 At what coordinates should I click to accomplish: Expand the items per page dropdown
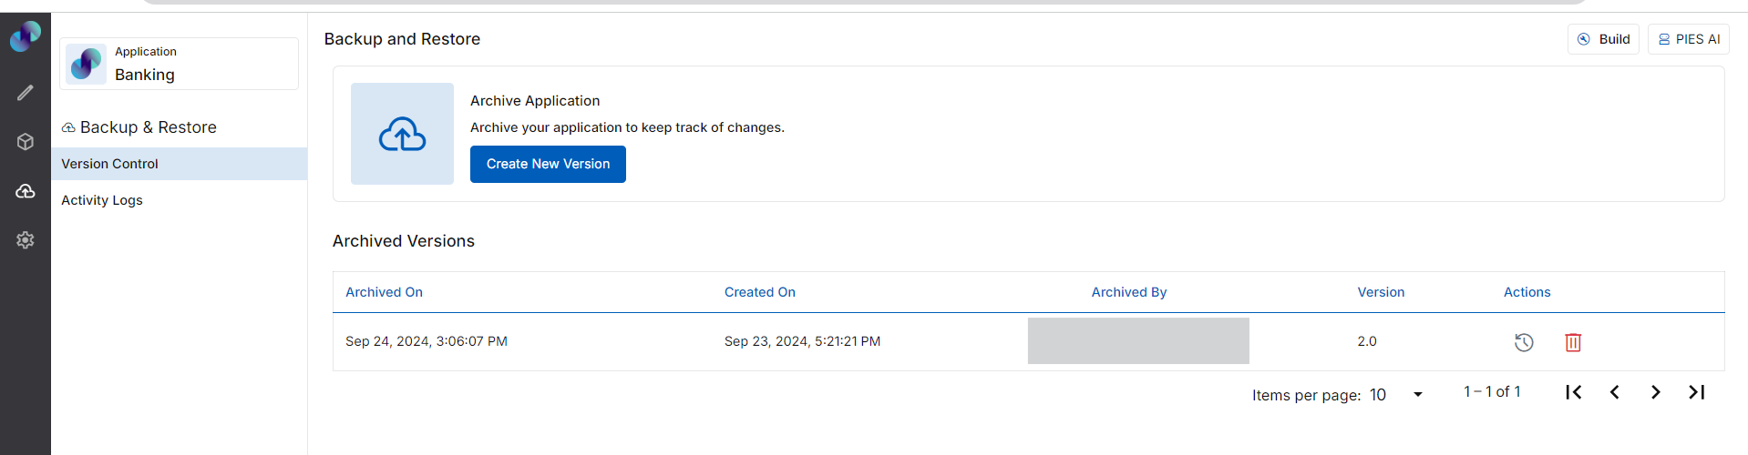point(1397,395)
